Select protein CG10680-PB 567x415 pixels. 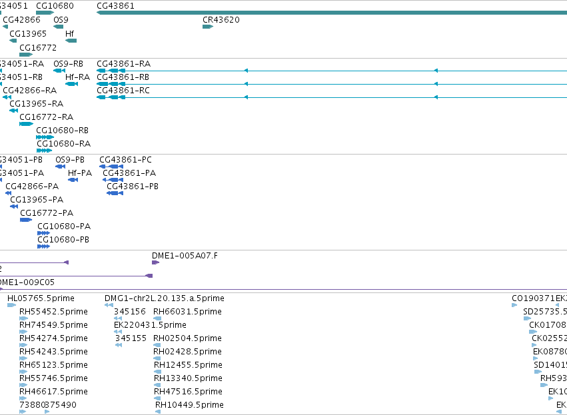click(x=44, y=246)
